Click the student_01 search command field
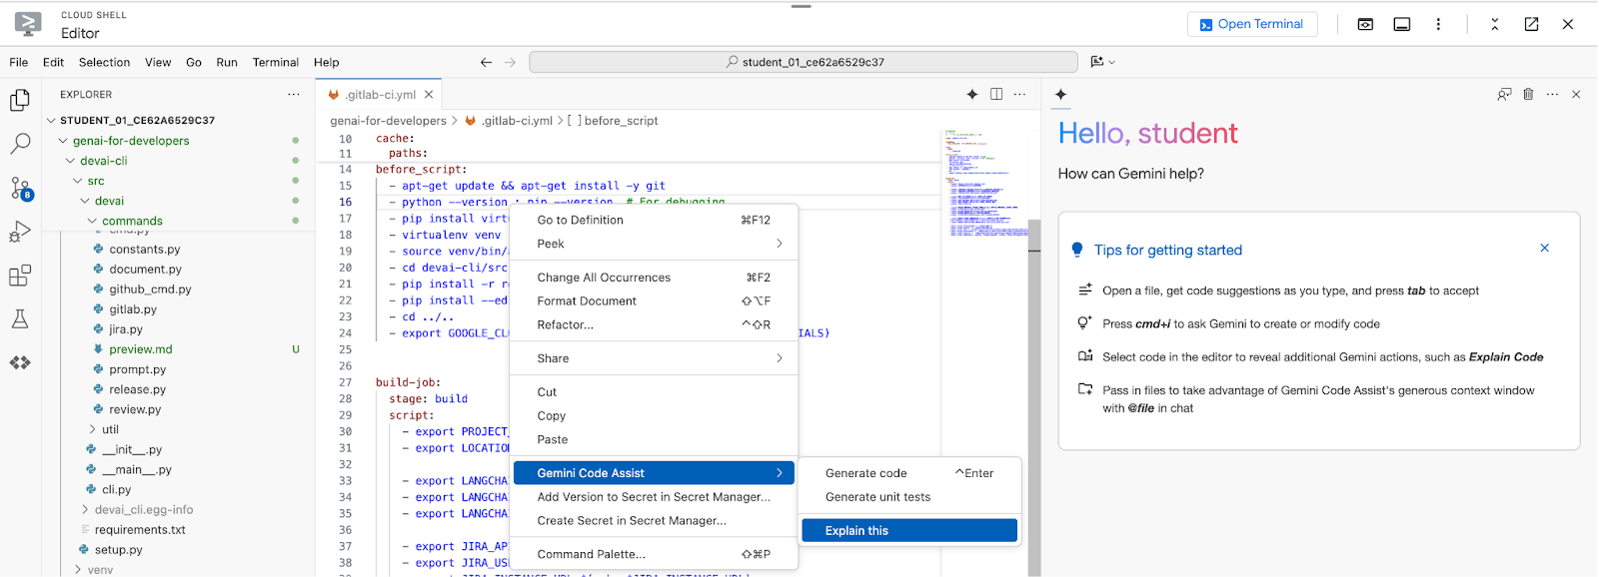 803,62
